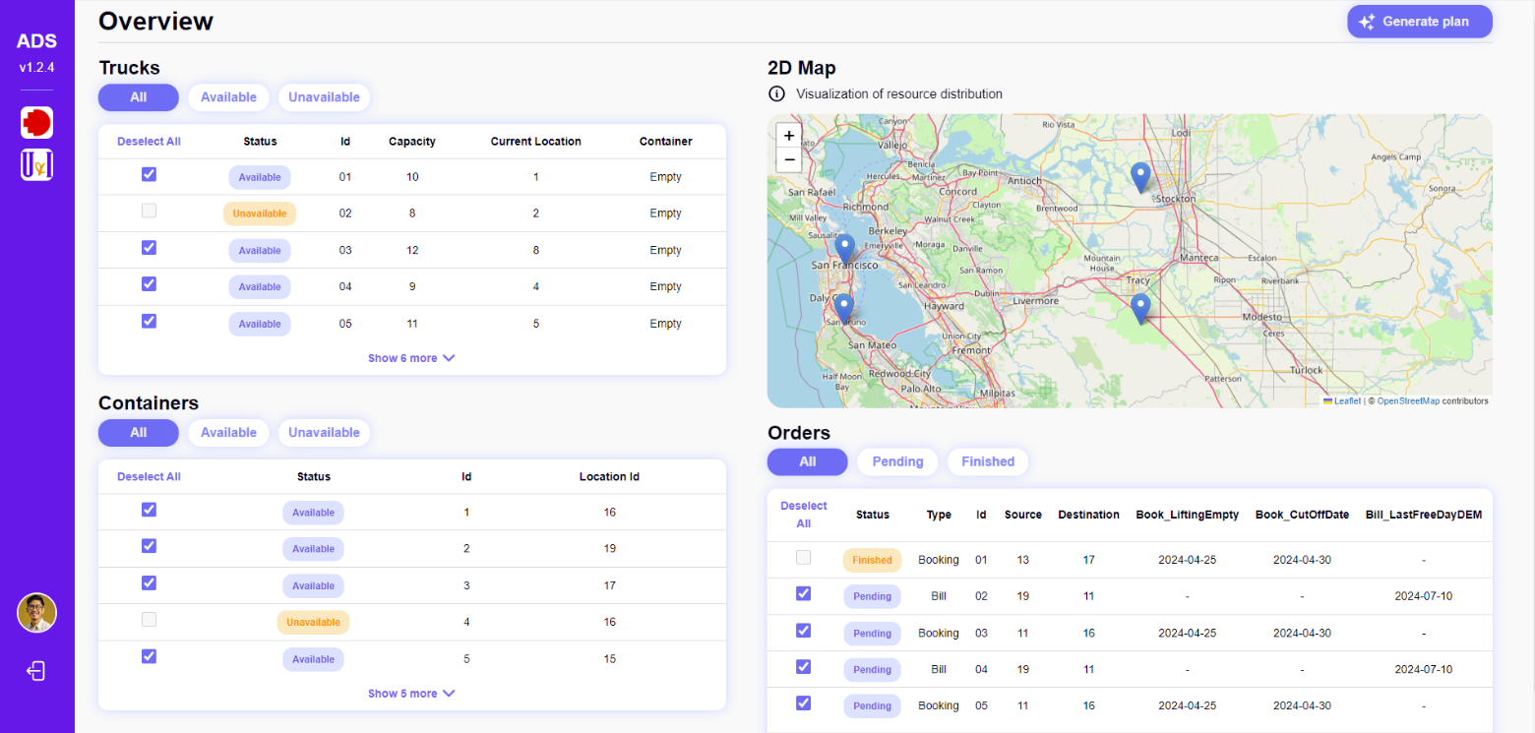The height and width of the screenshot is (733, 1535).
Task: Uncheck the checkbox for container 5
Action: click(149, 656)
